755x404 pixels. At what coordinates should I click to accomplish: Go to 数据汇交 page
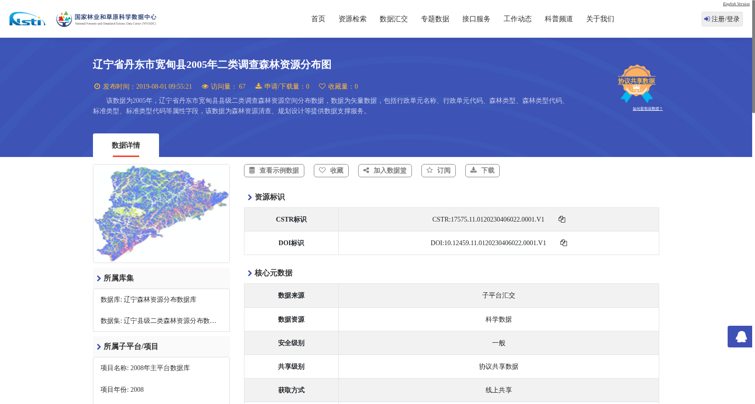pyautogui.click(x=394, y=19)
